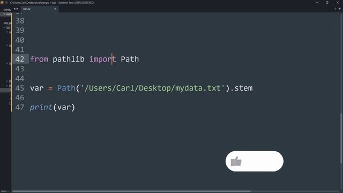Go to the next tab with the right arrow

17,9
